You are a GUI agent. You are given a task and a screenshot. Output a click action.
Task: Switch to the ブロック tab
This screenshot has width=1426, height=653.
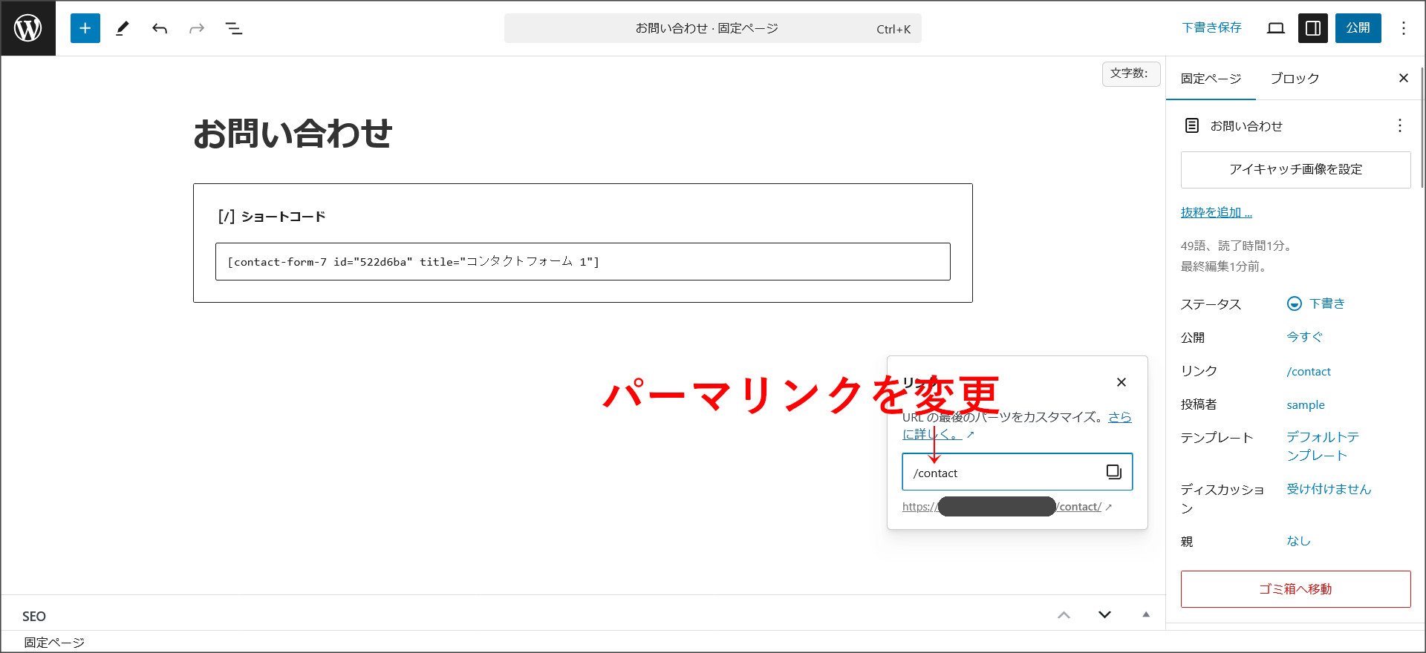tap(1294, 79)
